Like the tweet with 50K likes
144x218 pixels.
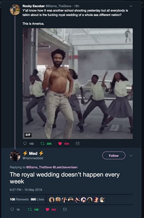(x=60, y=143)
